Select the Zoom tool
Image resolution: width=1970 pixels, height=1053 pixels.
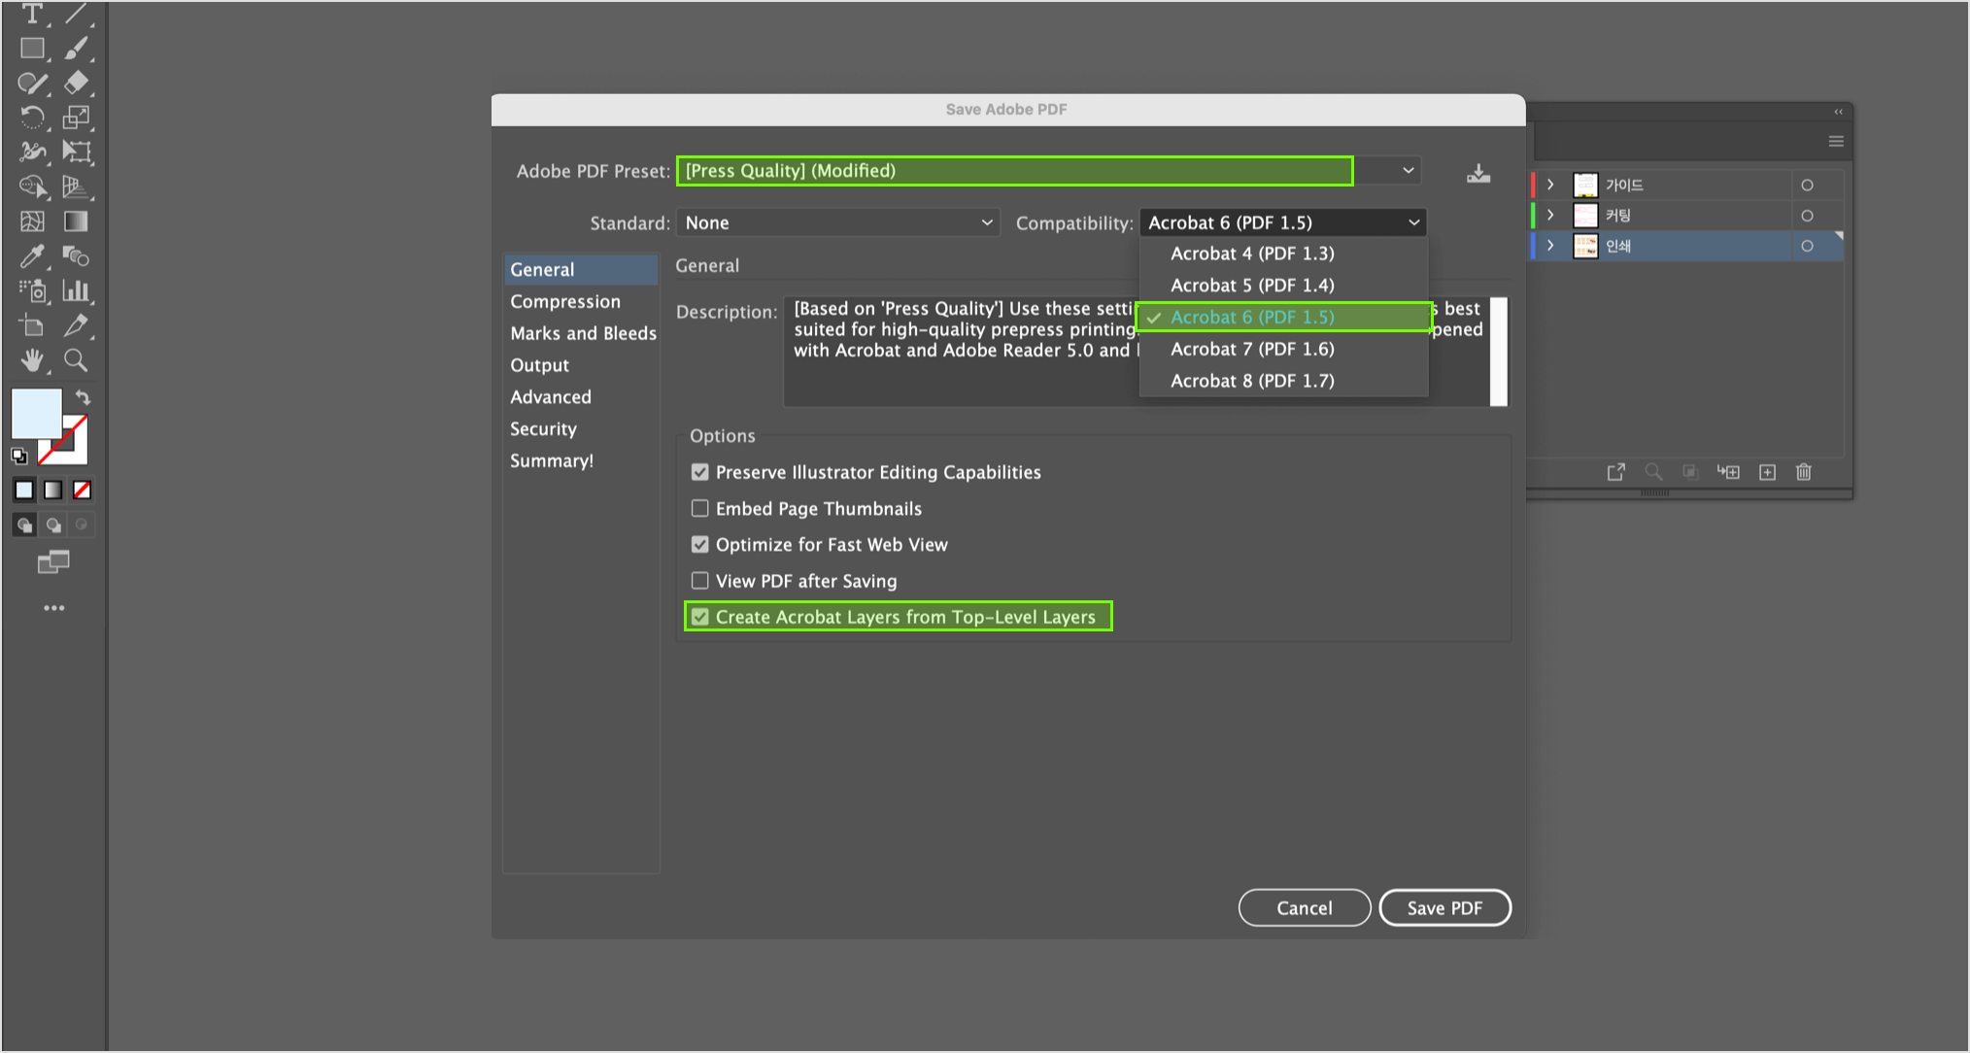point(76,360)
